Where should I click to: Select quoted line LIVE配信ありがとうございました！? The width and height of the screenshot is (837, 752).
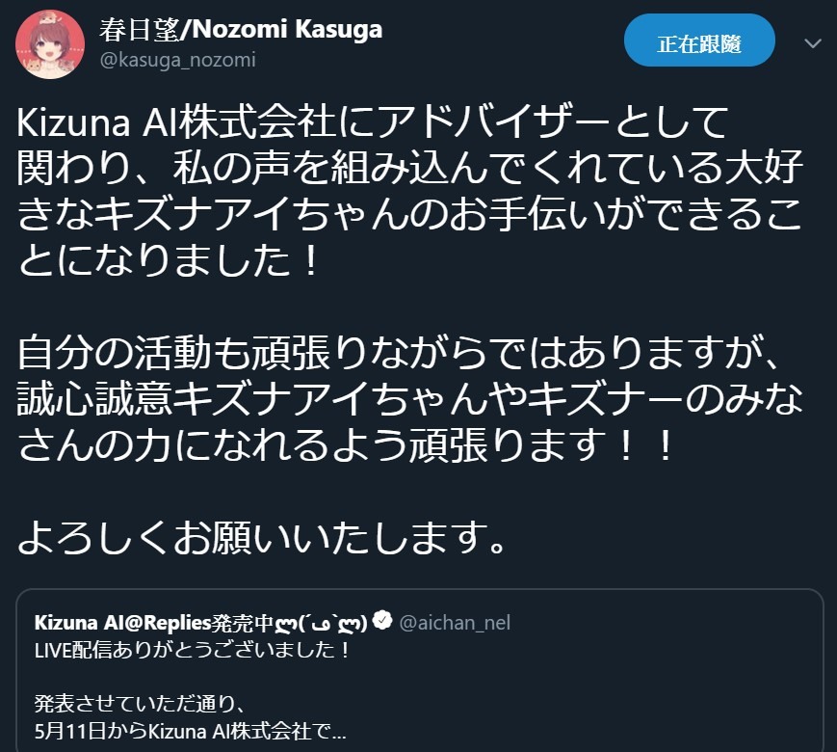(193, 650)
